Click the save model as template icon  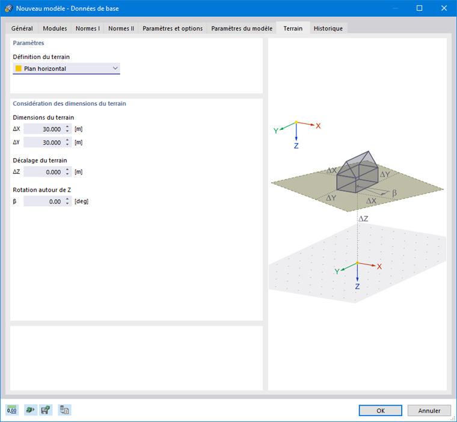coord(46,410)
